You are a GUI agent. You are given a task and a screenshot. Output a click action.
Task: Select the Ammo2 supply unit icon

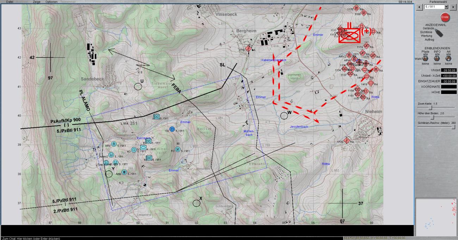111,154
